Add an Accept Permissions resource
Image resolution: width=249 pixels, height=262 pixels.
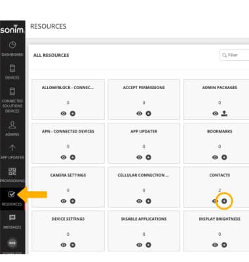coord(148,113)
